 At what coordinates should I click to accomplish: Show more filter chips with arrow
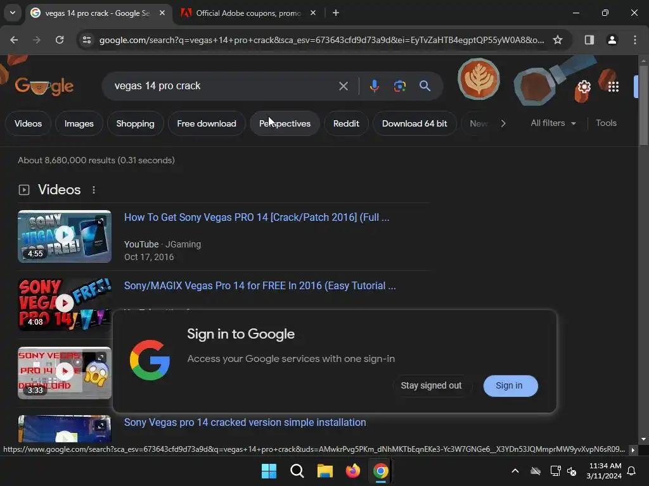[x=503, y=123]
